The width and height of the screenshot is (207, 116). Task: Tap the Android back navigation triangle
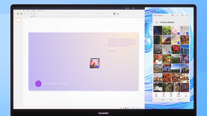(163, 100)
